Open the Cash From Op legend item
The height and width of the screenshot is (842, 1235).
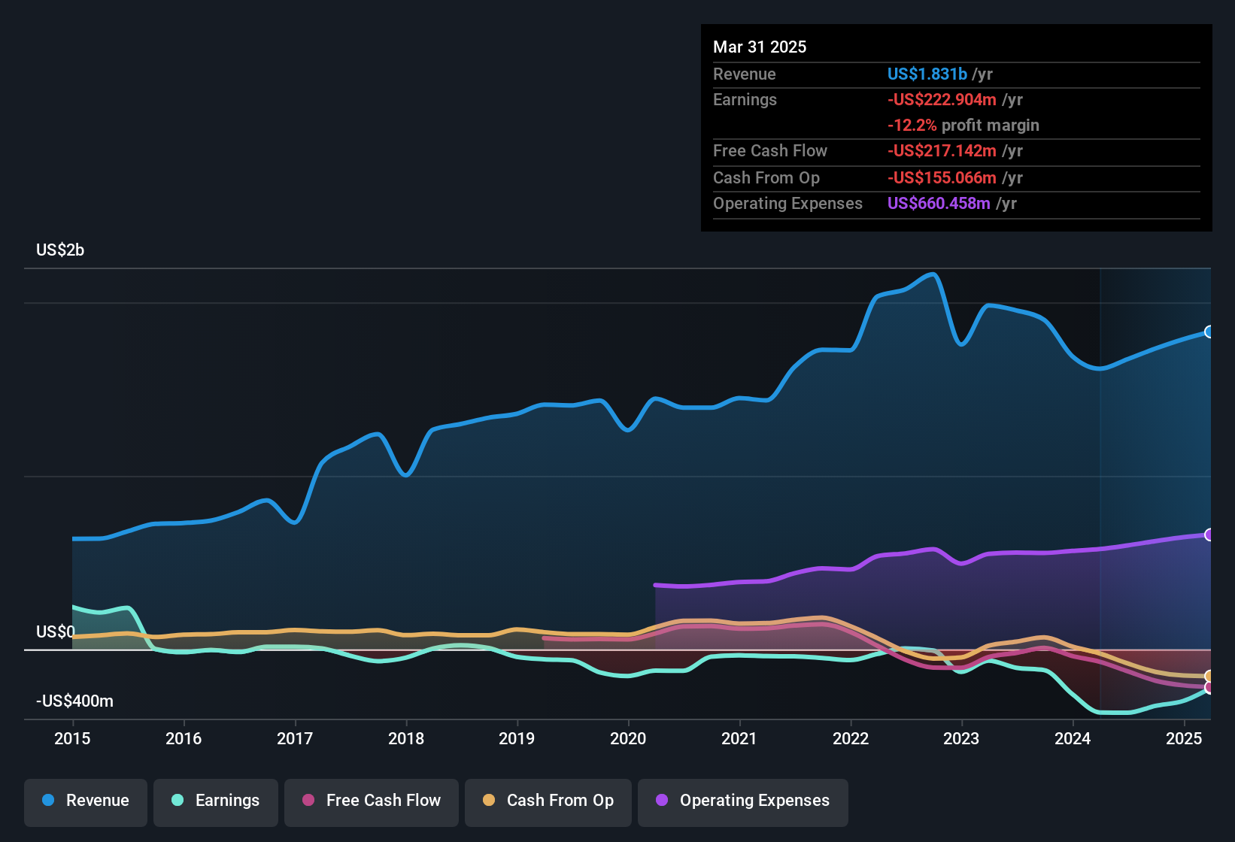coord(548,801)
